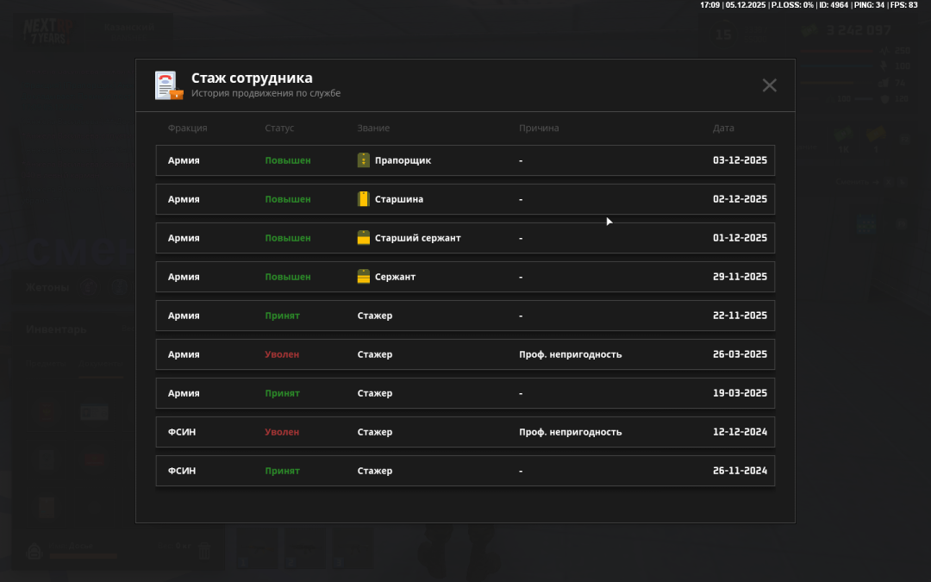Select the row dated 03-12-2025
931x582 pixels.
[x=465, y=160]
